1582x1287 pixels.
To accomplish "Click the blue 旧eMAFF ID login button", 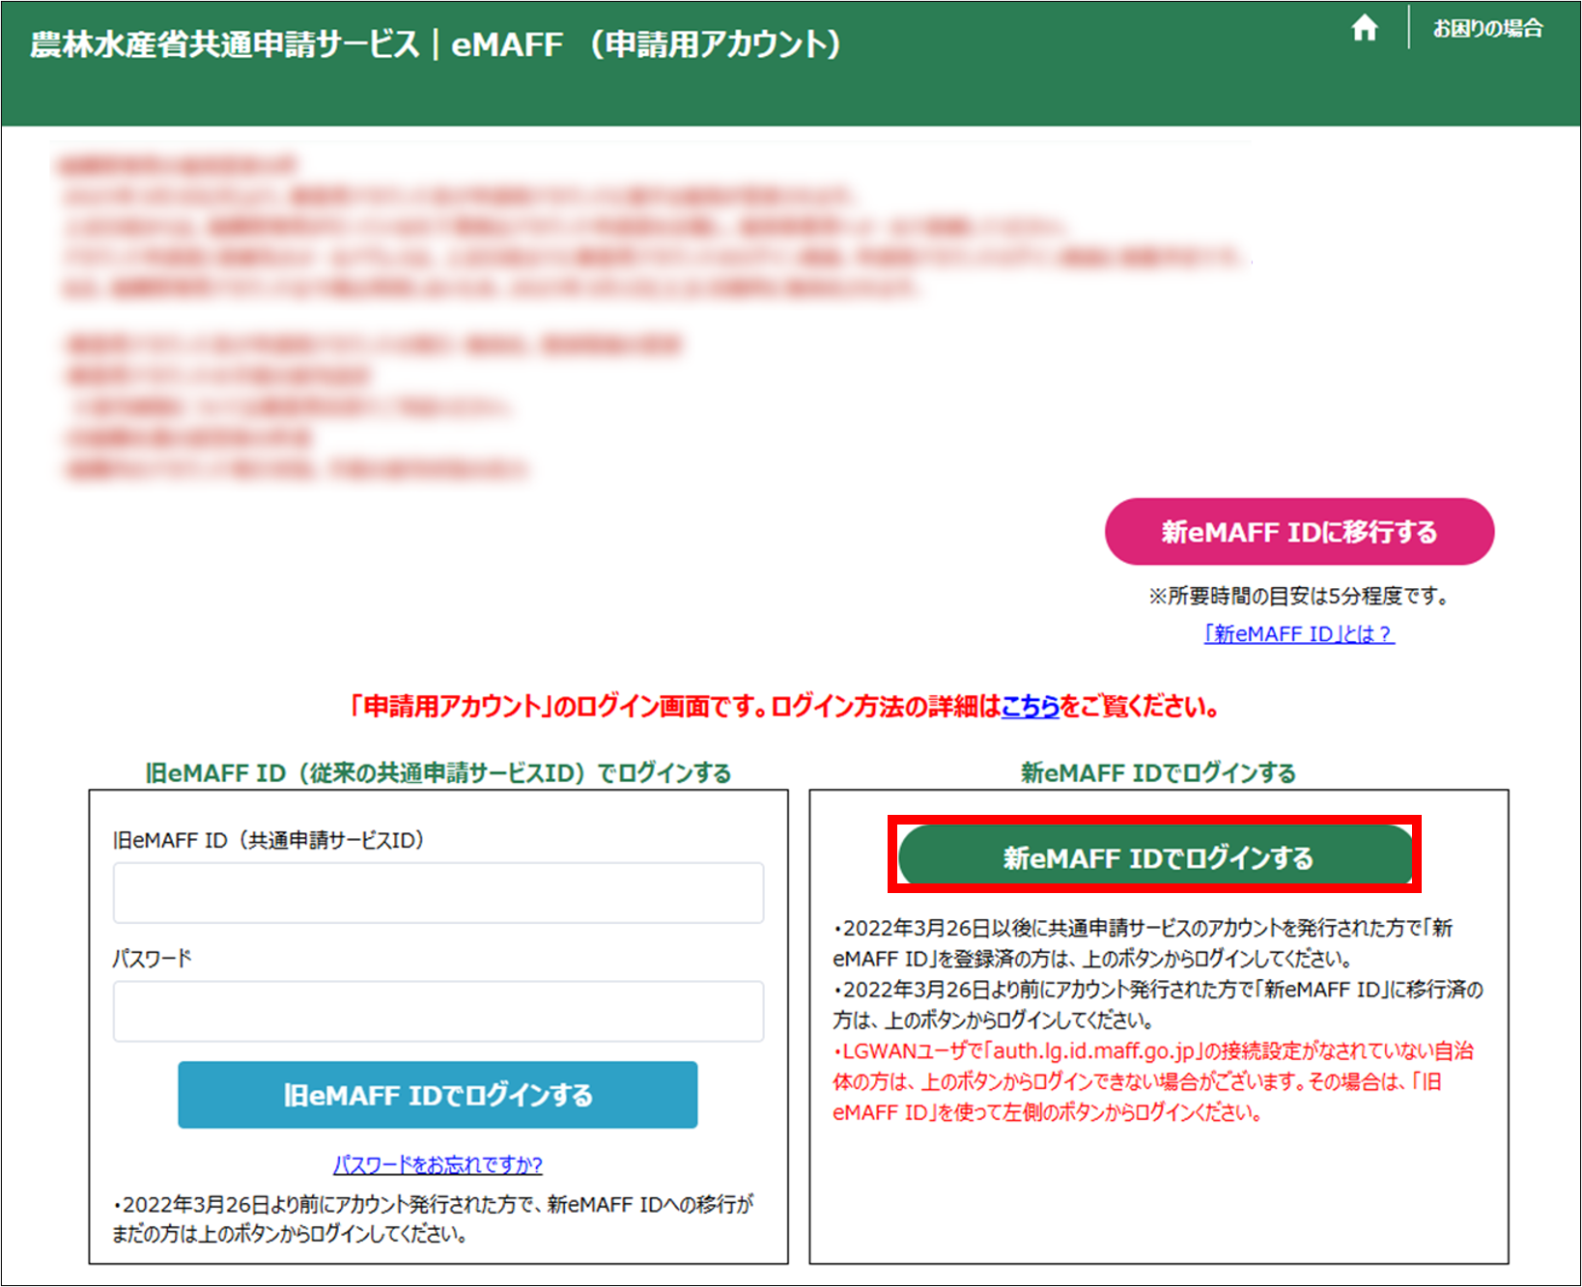I will (x=437, y=1095).
